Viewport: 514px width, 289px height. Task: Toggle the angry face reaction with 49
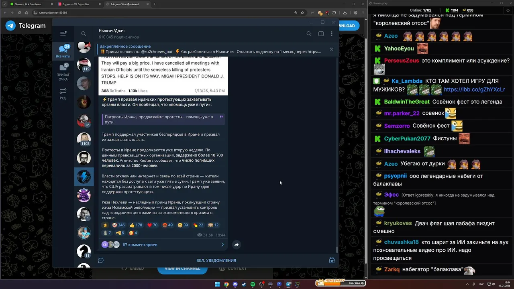(x=168, y=225)
